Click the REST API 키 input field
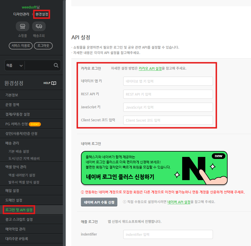The height and width of the screenshot is (246, 251). [x=168, y=94]
